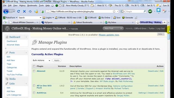Toggle the Links sidebar section arrow

point(26,84)
